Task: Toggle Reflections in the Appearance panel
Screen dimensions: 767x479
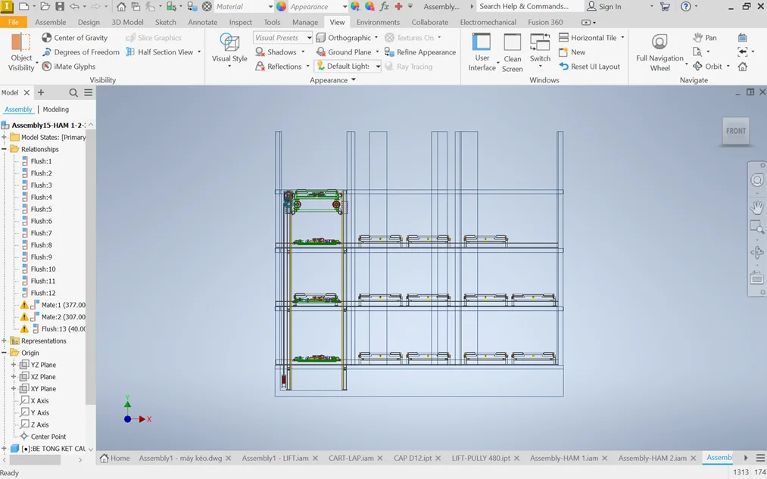Action: 279,67
